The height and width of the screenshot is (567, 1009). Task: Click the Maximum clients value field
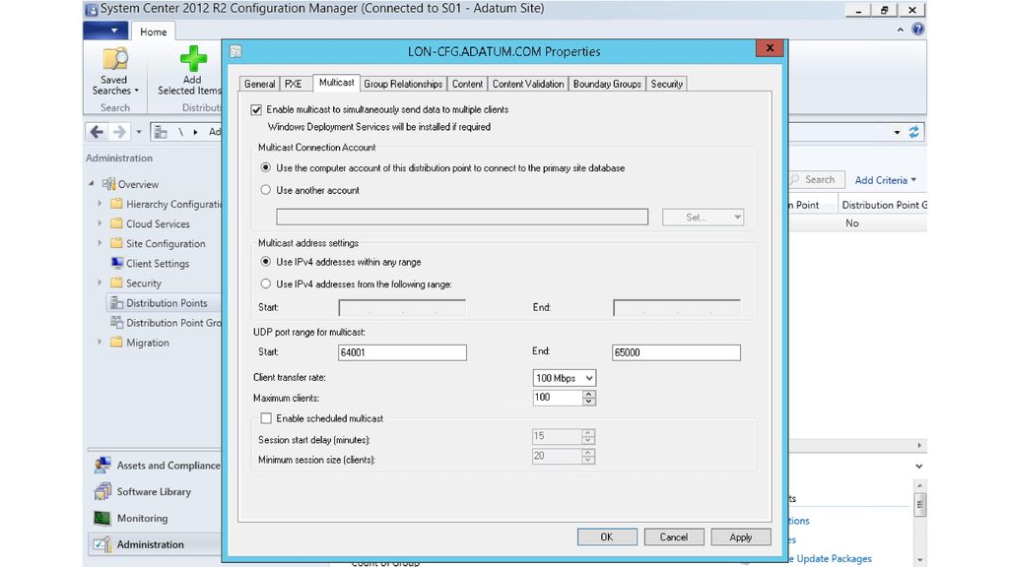pos(558,398)
